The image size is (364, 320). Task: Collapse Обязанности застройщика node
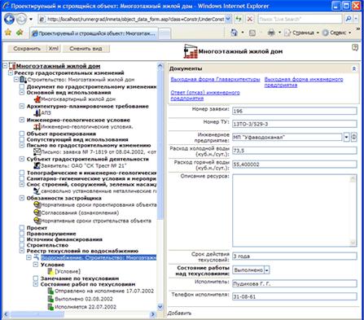[22, 198]
